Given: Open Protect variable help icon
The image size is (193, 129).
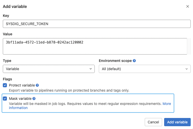Looking at the screenshot, I should tap(37, 85).
